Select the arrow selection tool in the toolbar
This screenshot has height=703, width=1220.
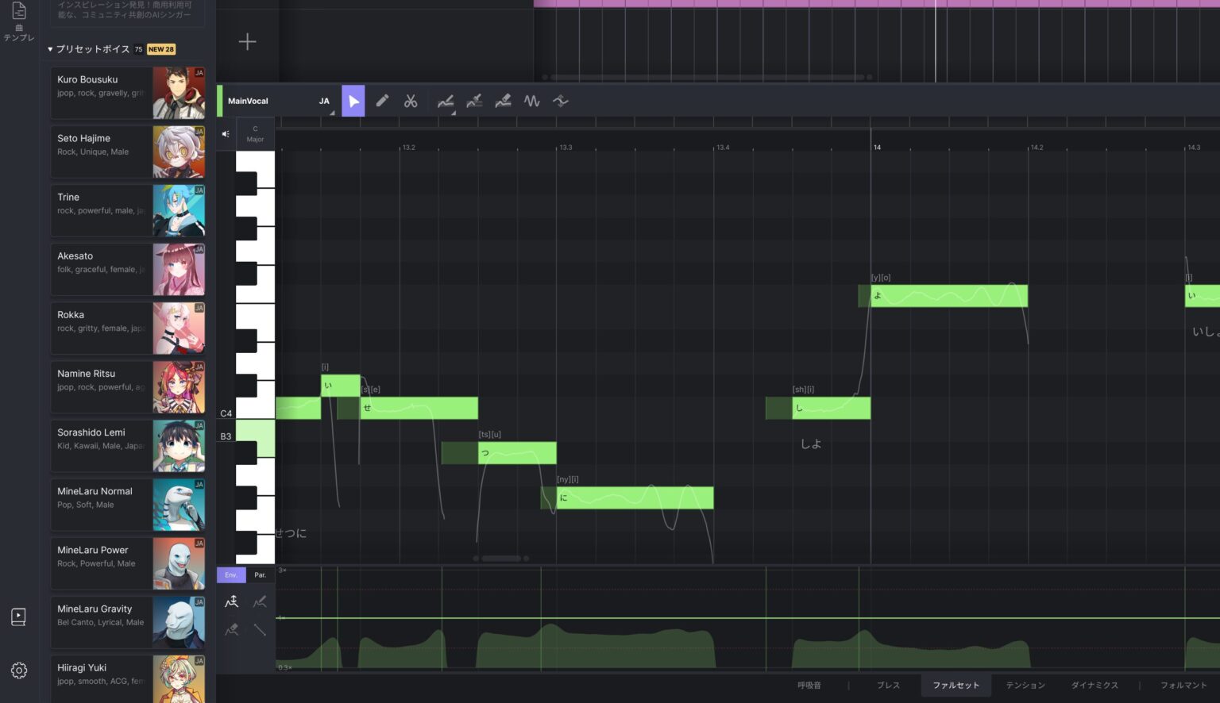pos(353,101)
